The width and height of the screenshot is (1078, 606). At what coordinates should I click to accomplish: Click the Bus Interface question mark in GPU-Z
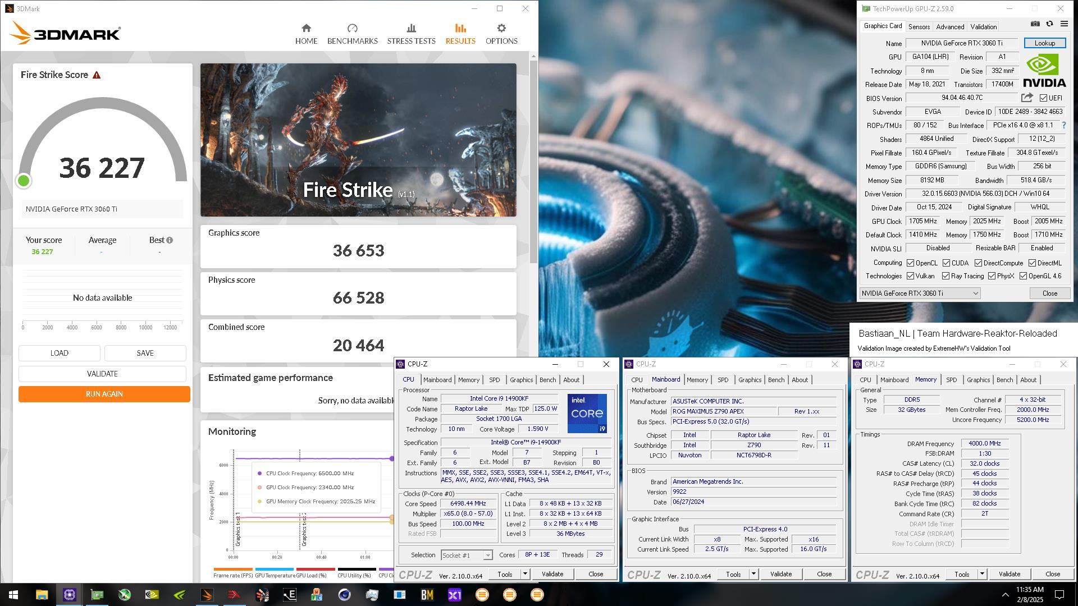point(1063,126)
